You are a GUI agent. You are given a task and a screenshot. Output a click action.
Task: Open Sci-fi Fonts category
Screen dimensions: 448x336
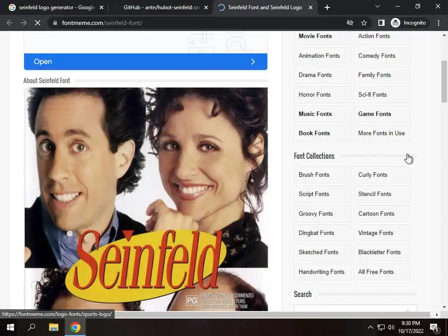382,94
